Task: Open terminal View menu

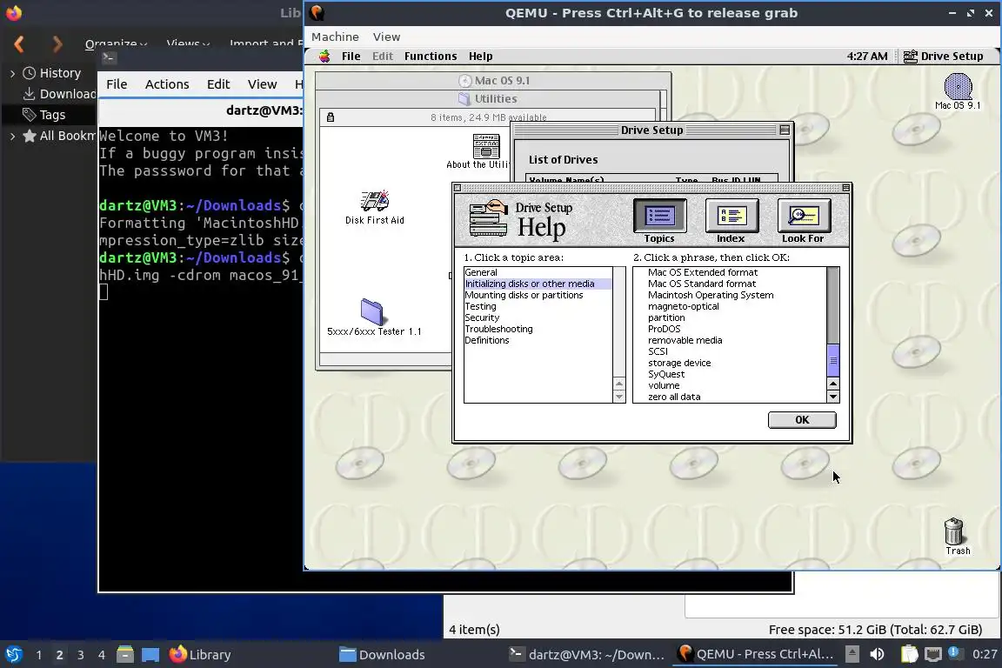Action: tap(262, 84)
